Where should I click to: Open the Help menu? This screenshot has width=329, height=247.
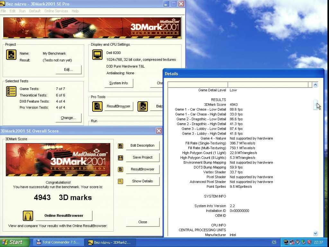click(75, 11)
